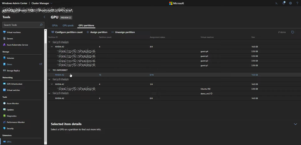Open the settings gear icon
The image size is (301, 145).
pos(290,3)
